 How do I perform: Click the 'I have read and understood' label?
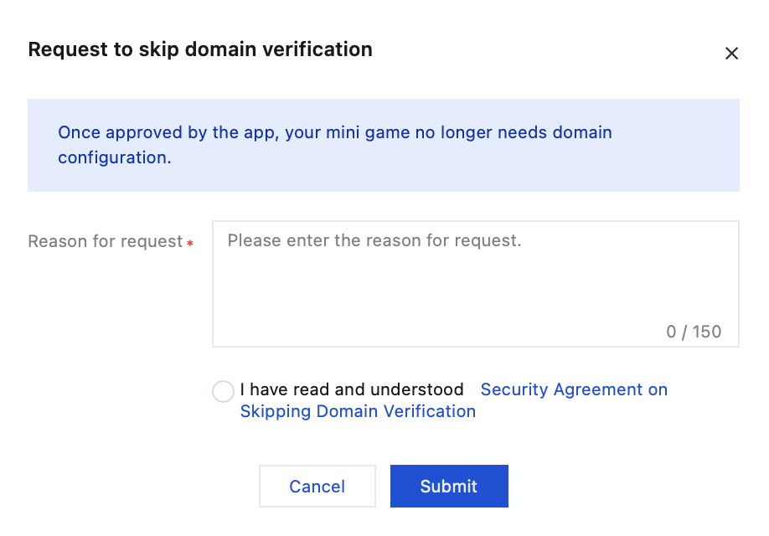(x=352, y=389)
